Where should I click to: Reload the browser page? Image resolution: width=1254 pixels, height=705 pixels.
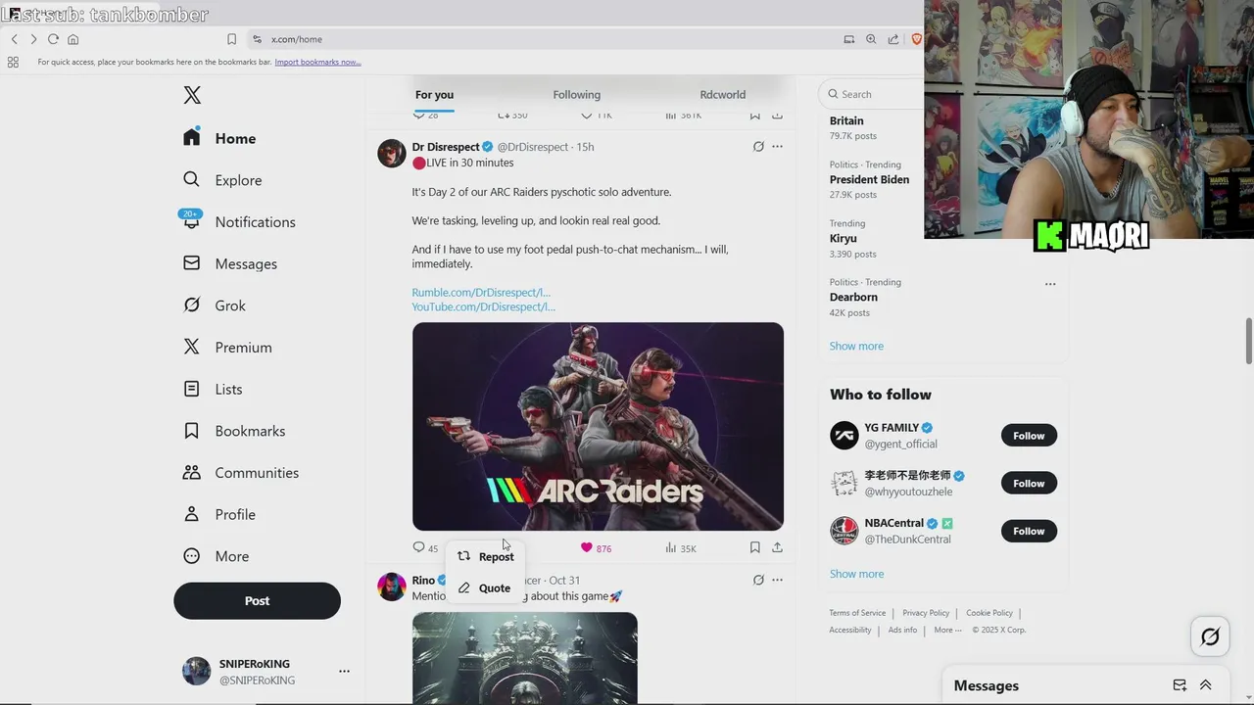(53, 39)
